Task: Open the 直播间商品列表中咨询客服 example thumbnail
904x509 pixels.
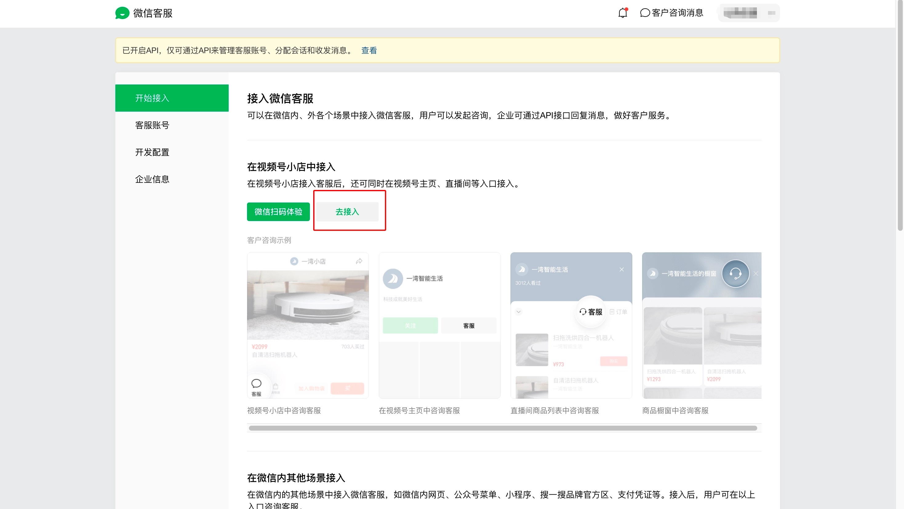Action: (571, 325)
